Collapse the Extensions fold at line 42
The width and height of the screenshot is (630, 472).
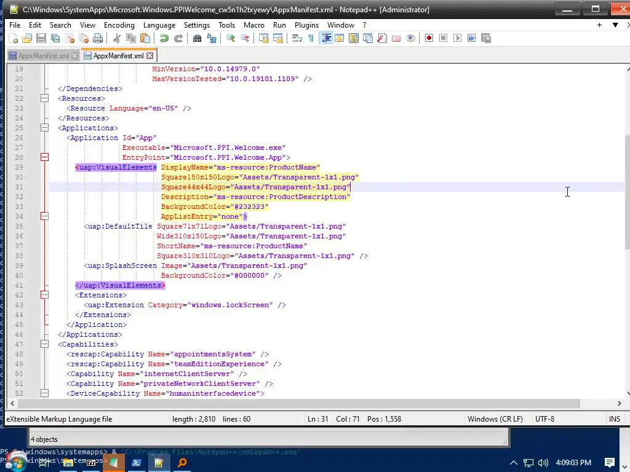tap(44, 295)
